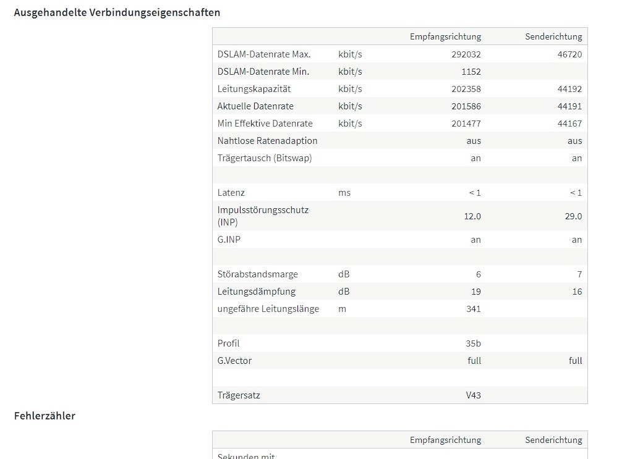Click DSLAM-Datenrate Min. row label

coord(263,72)
